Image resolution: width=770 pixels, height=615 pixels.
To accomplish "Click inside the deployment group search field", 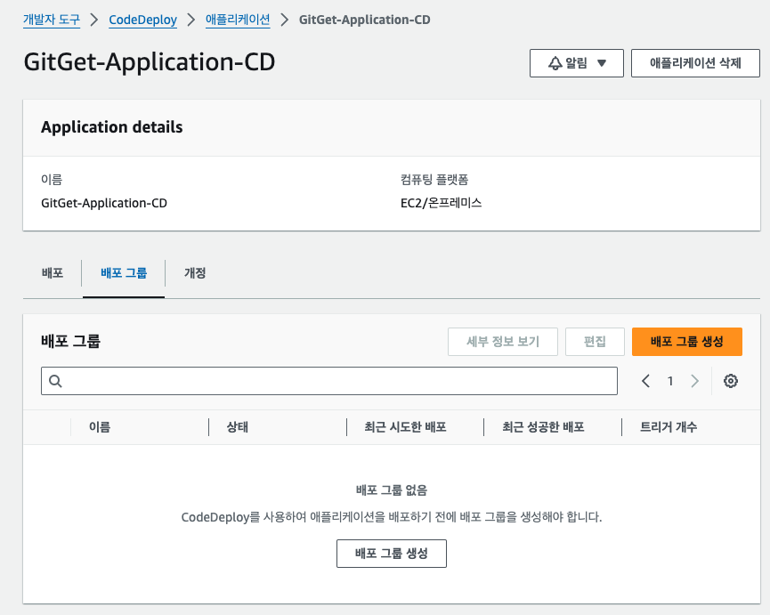I will 329,381.
